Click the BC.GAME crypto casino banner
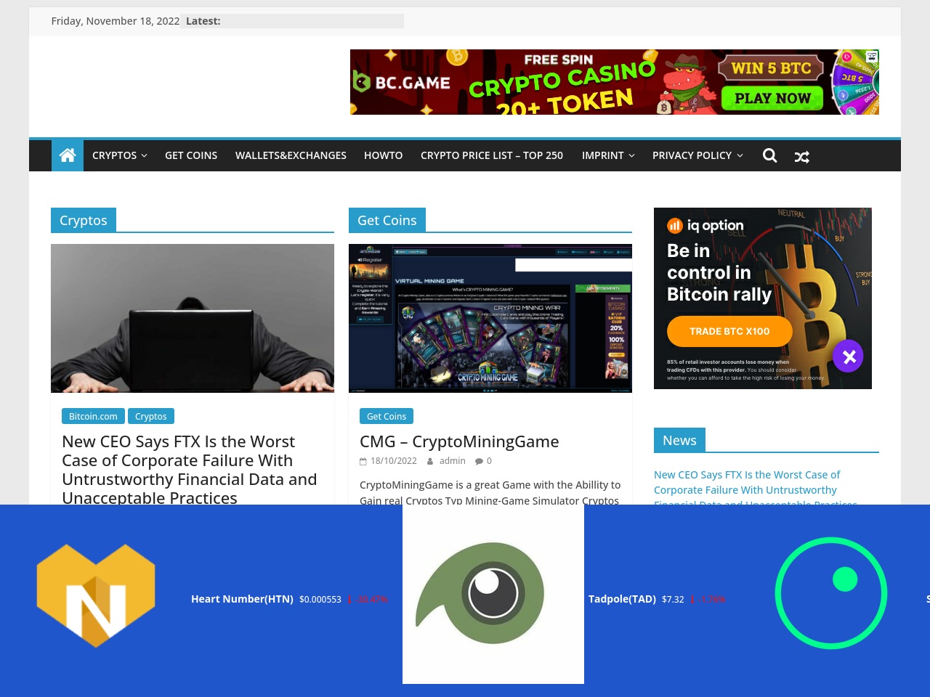The width and height of the screenshot is (930, 697). click(x=615, y=82)
